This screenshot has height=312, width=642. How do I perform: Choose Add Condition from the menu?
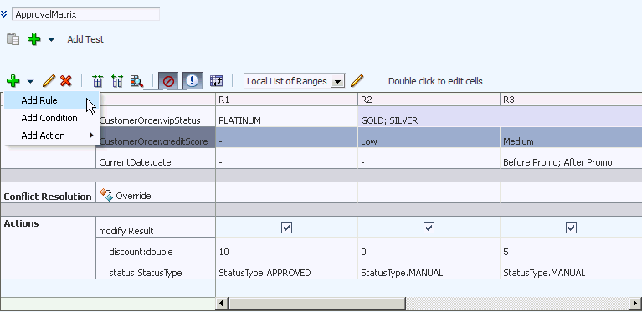[52, 118]
